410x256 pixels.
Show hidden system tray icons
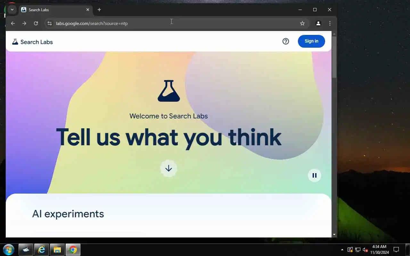[x=342, y=250]
